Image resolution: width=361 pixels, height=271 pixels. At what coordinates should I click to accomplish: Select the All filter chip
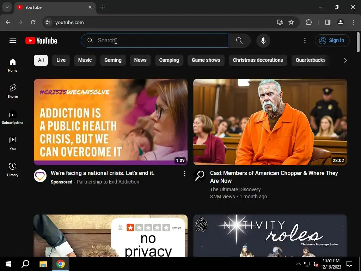click(x=41, y=60)
